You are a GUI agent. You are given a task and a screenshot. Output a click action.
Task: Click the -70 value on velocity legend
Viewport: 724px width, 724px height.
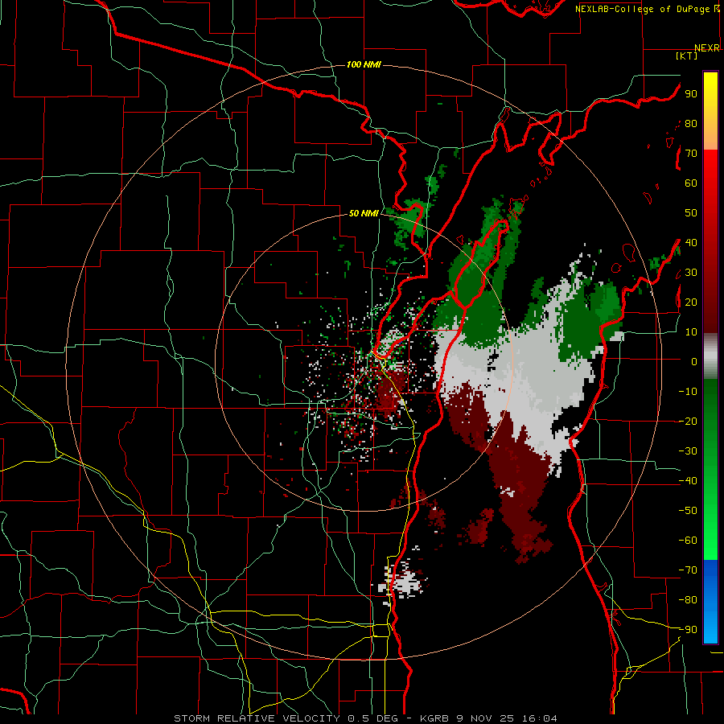pos(688,570)
